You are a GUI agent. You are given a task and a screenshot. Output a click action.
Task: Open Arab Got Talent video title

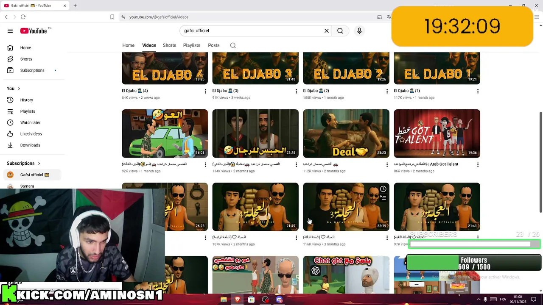click(x=426, y=164)
